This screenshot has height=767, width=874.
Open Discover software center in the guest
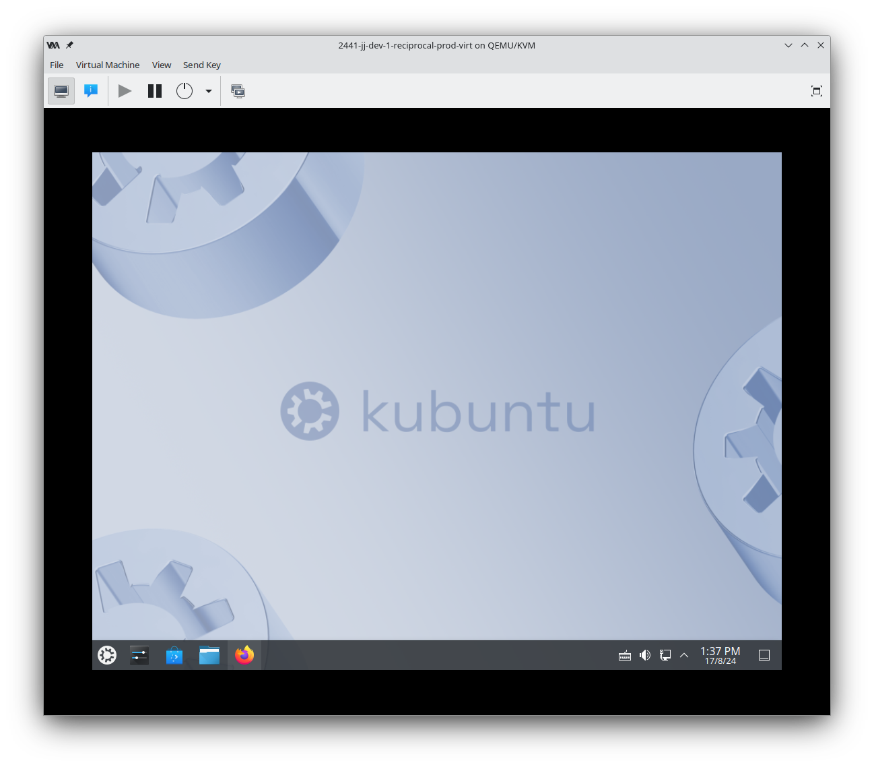[174, 655]
